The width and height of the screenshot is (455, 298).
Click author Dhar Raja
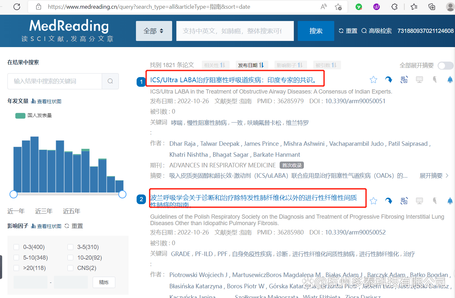click(x=182, y=144)
